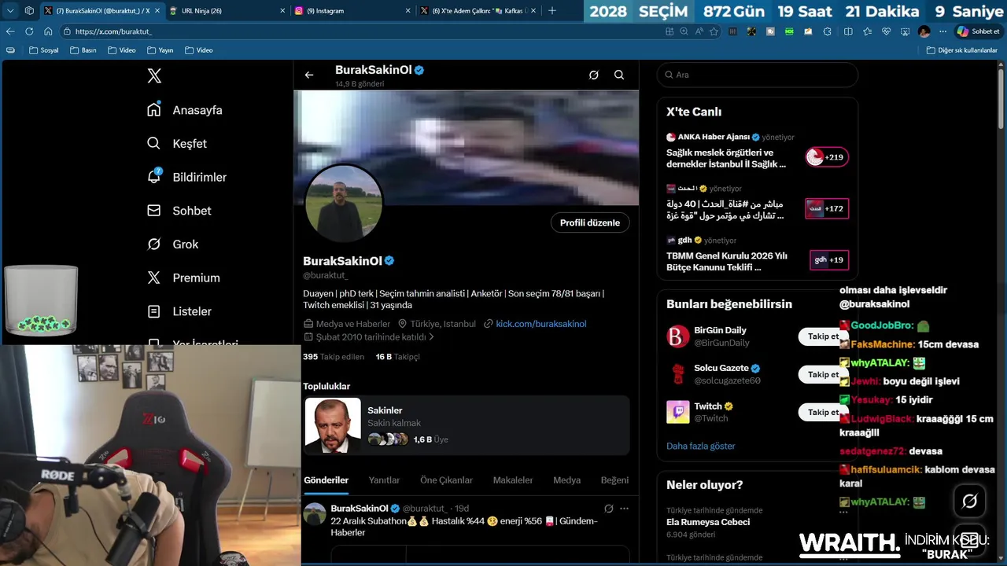Click the Ara search box
Image resolution: width=1007 pixels, height=566 pixels.
(x=758, y=75)
